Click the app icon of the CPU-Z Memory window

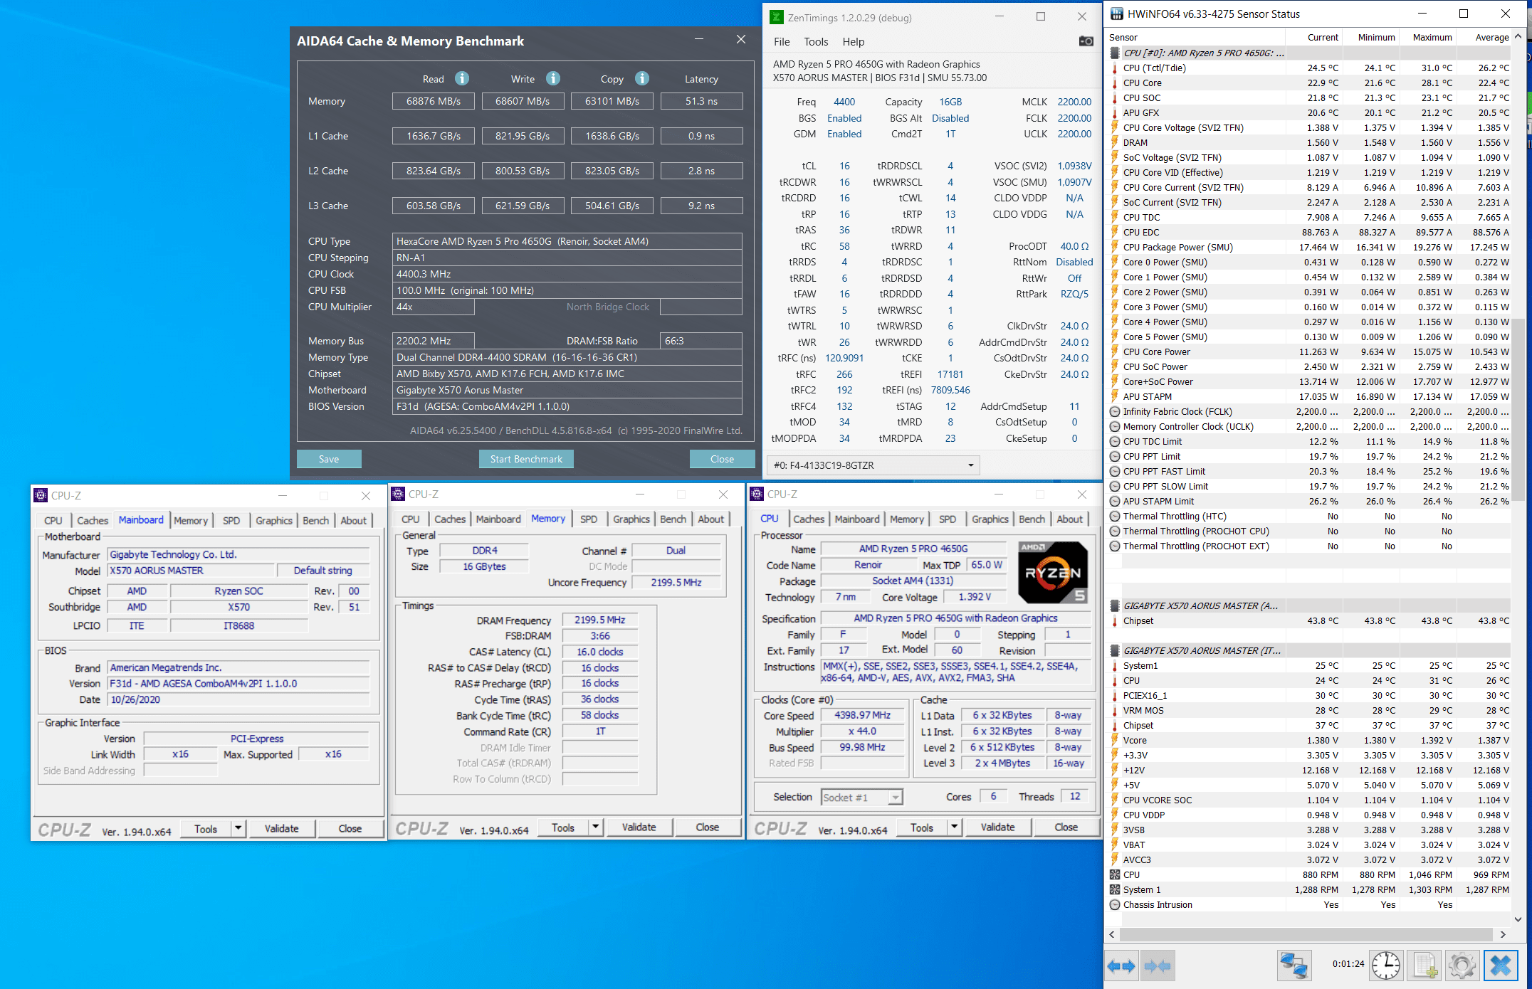398,494
